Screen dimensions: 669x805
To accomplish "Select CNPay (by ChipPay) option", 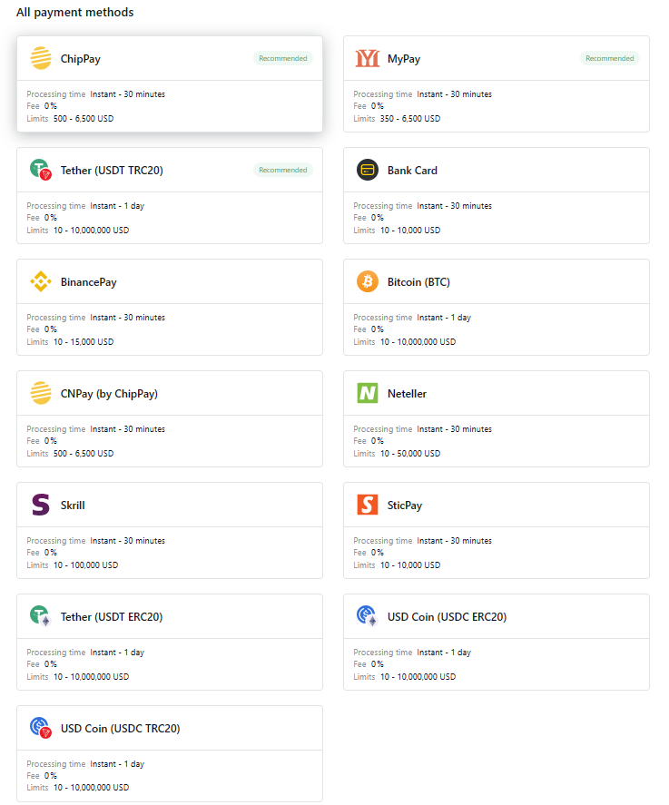I will tap(170, 418).
